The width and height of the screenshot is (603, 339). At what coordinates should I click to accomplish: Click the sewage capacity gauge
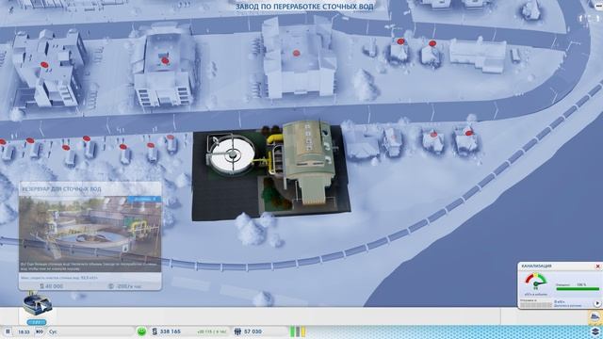point(536,282)
